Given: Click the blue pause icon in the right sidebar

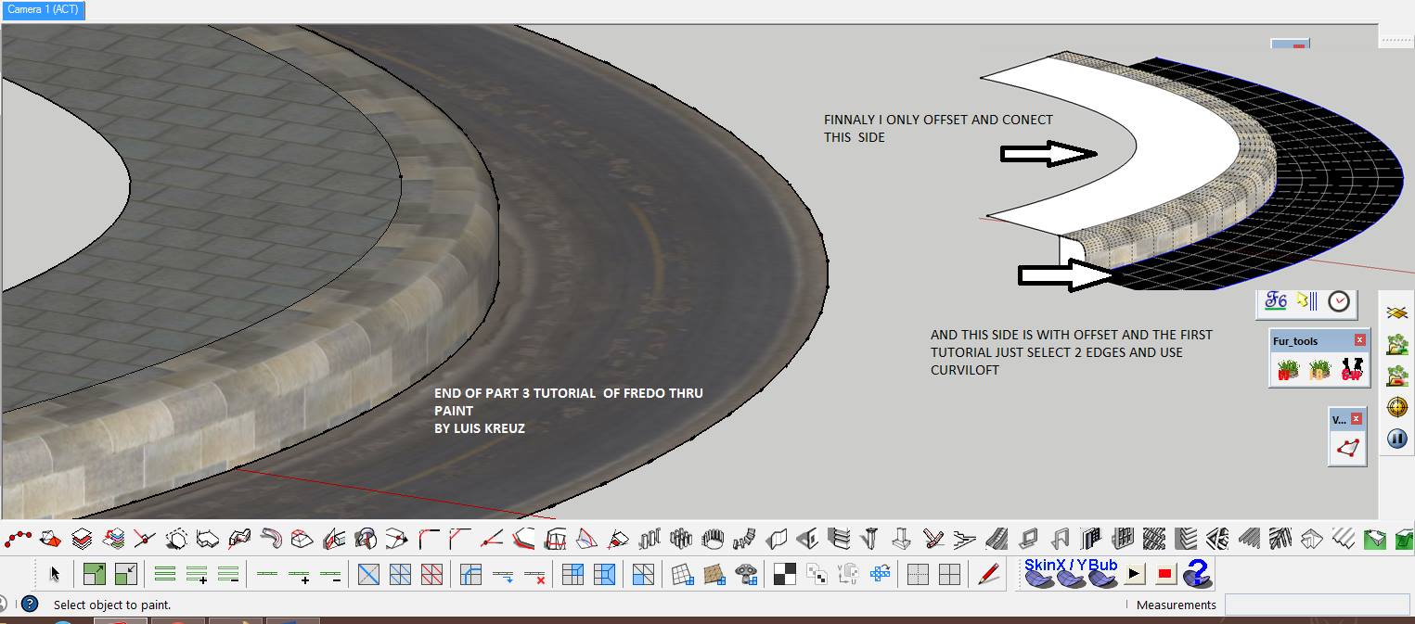Looking at the screenshot, I should [x=1397, y=439].
